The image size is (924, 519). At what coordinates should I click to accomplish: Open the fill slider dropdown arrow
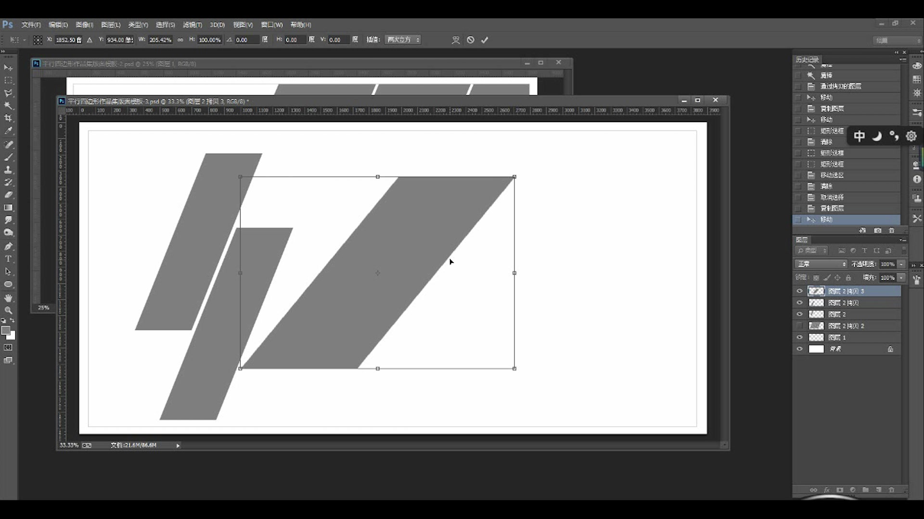coord(901,278)
